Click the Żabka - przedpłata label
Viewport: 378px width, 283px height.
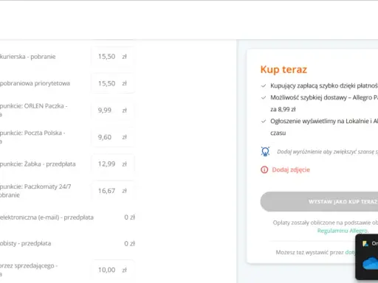[38, 164]
